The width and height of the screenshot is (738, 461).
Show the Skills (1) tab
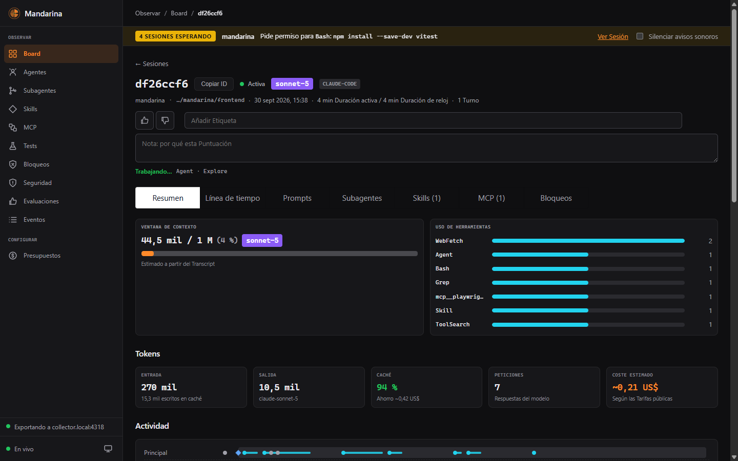point(427,198)
